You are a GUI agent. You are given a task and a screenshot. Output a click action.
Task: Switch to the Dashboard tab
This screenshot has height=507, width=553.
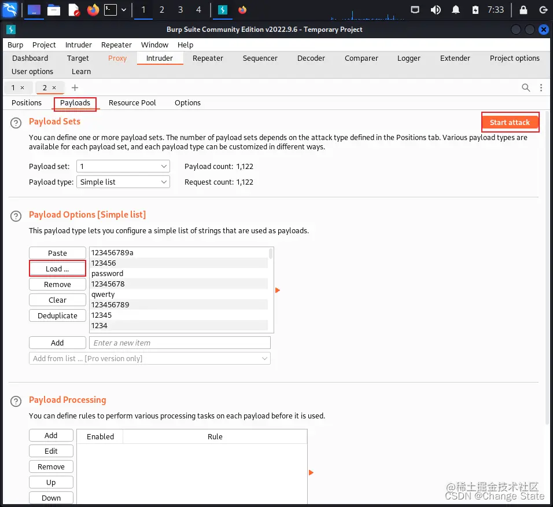point(30,58)
